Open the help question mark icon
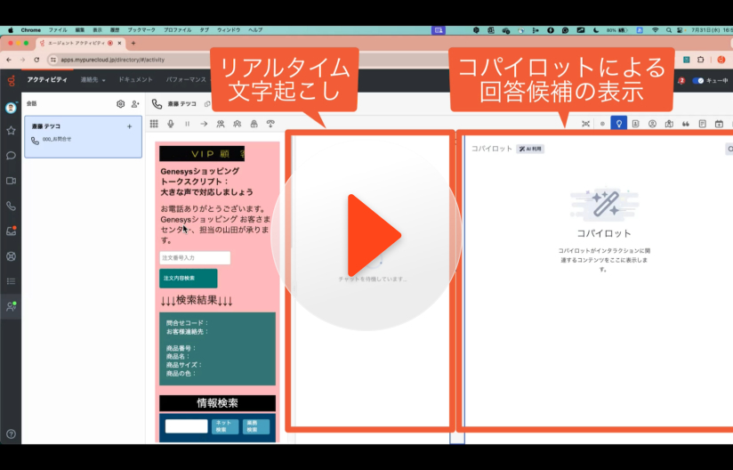Viewport: 733px width, 470px height. click(x=11, y=434)
